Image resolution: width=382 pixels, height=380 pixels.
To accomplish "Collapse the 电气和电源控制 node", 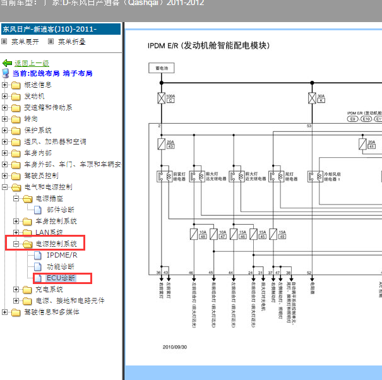I will [x=4, y=187].
